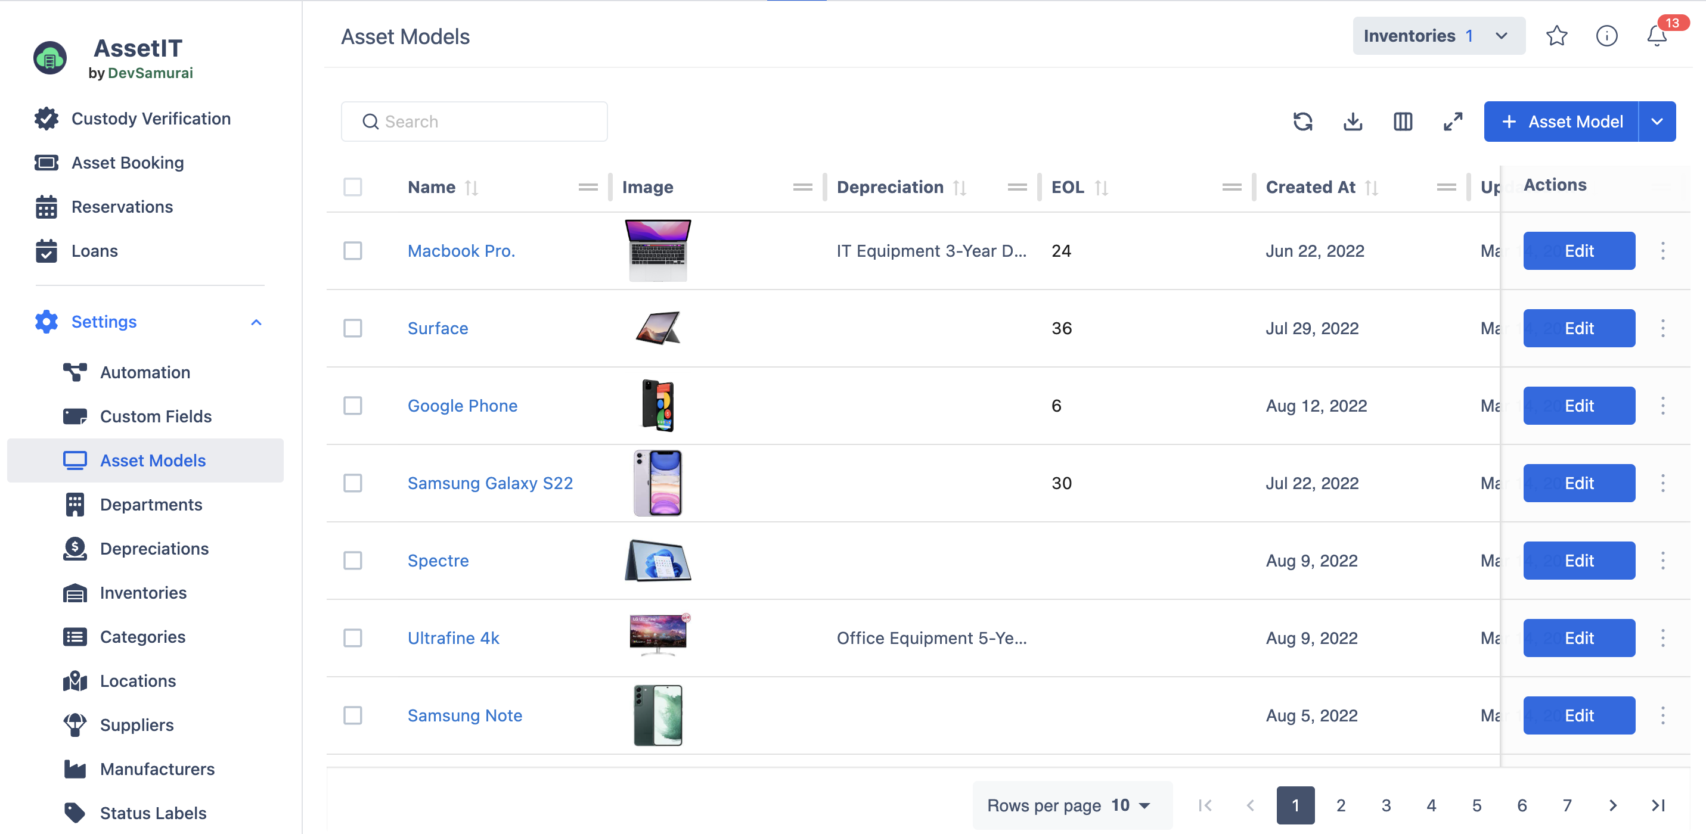This screenshot has width=1706, height=834.
Task: Check the Macbook Pro. row checkbox
Action: point(352,251)
